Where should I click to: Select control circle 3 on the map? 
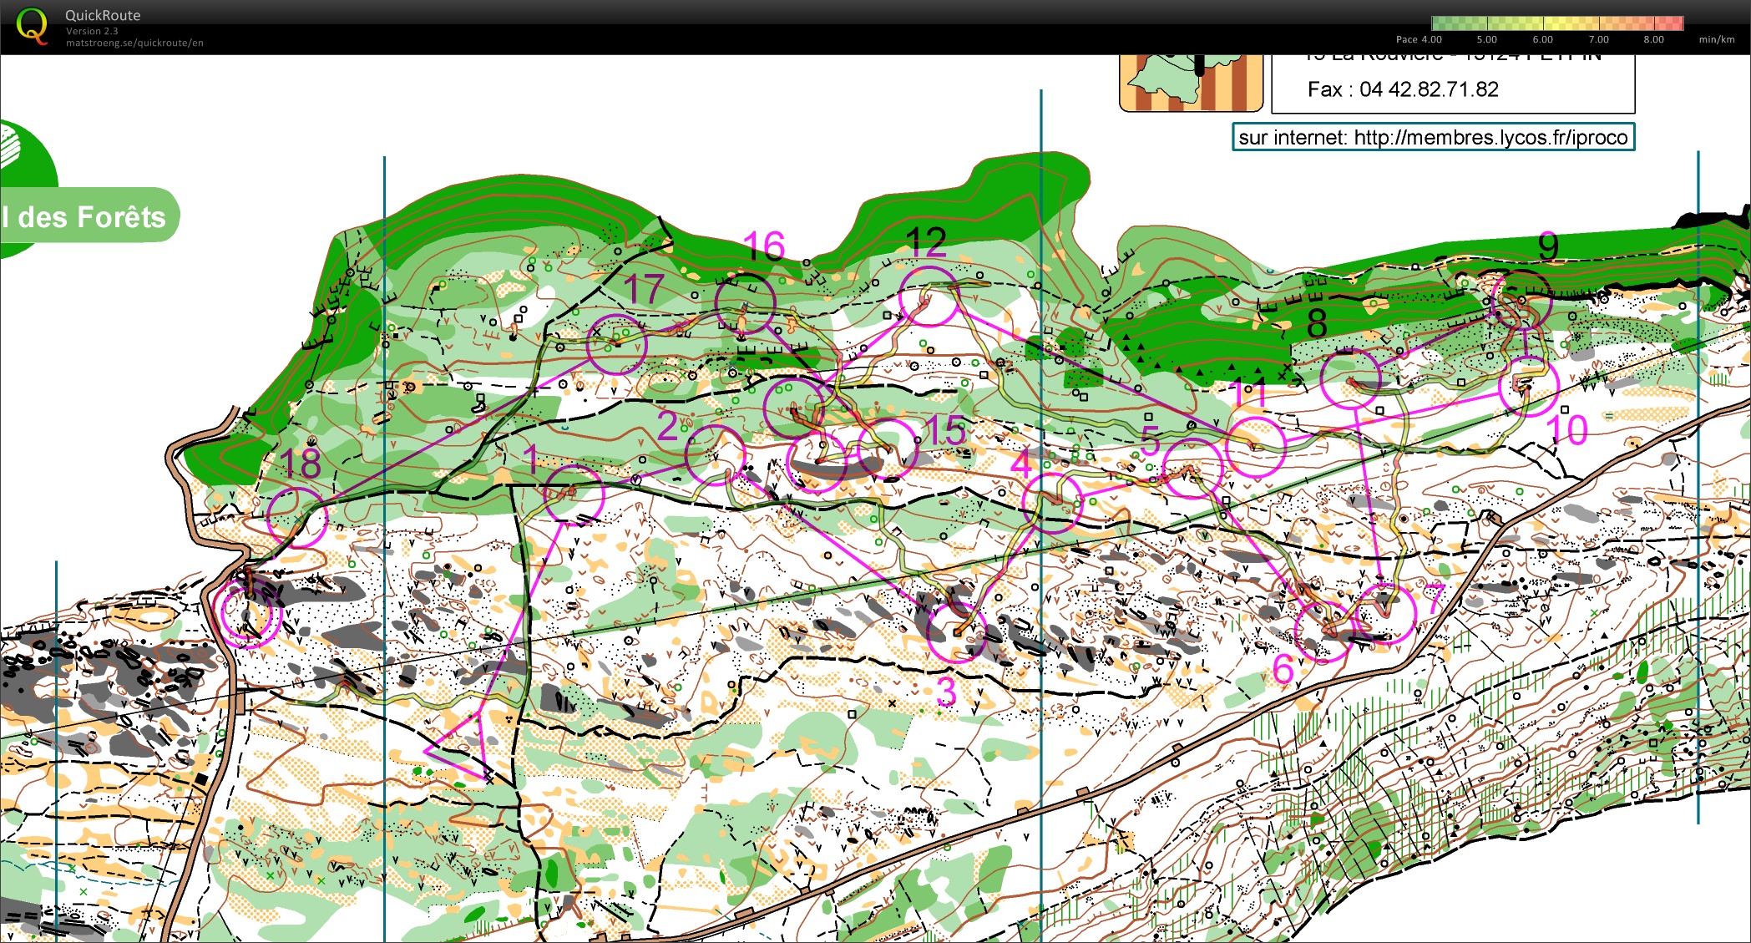957,632
